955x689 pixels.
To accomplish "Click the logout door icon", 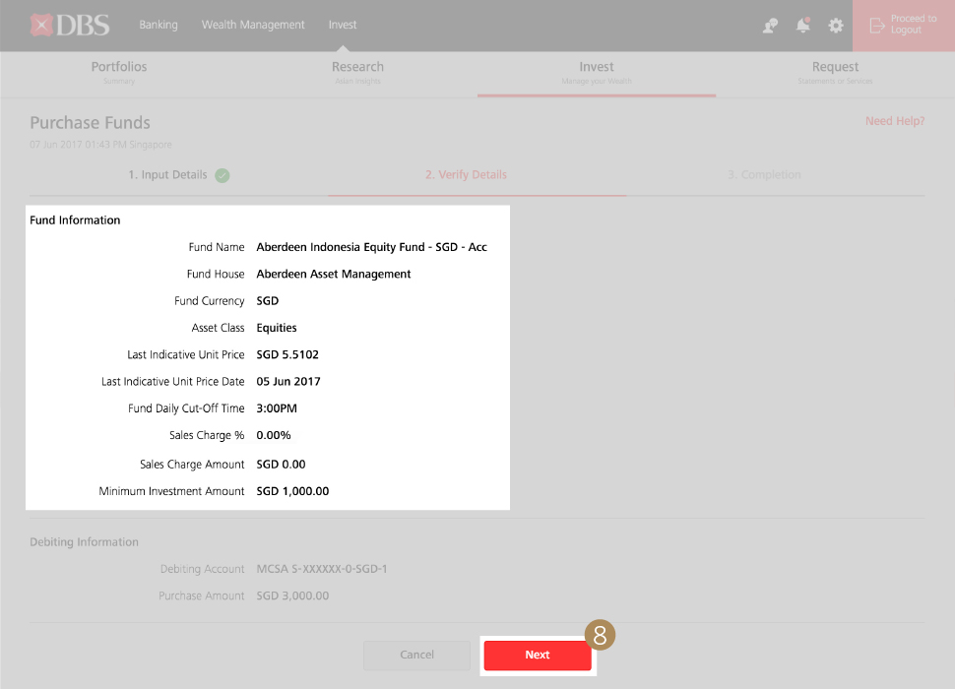I will (877, 26).
